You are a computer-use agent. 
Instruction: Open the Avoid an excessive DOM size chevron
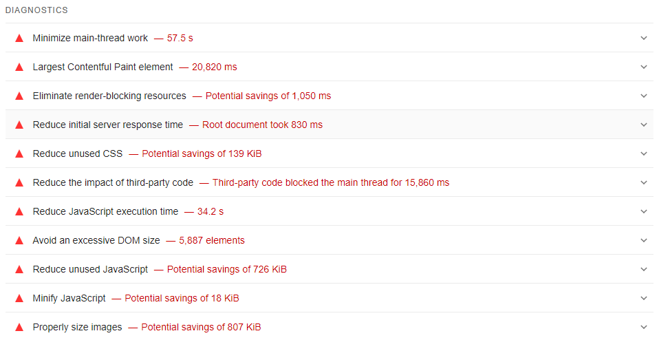(644, 241)
